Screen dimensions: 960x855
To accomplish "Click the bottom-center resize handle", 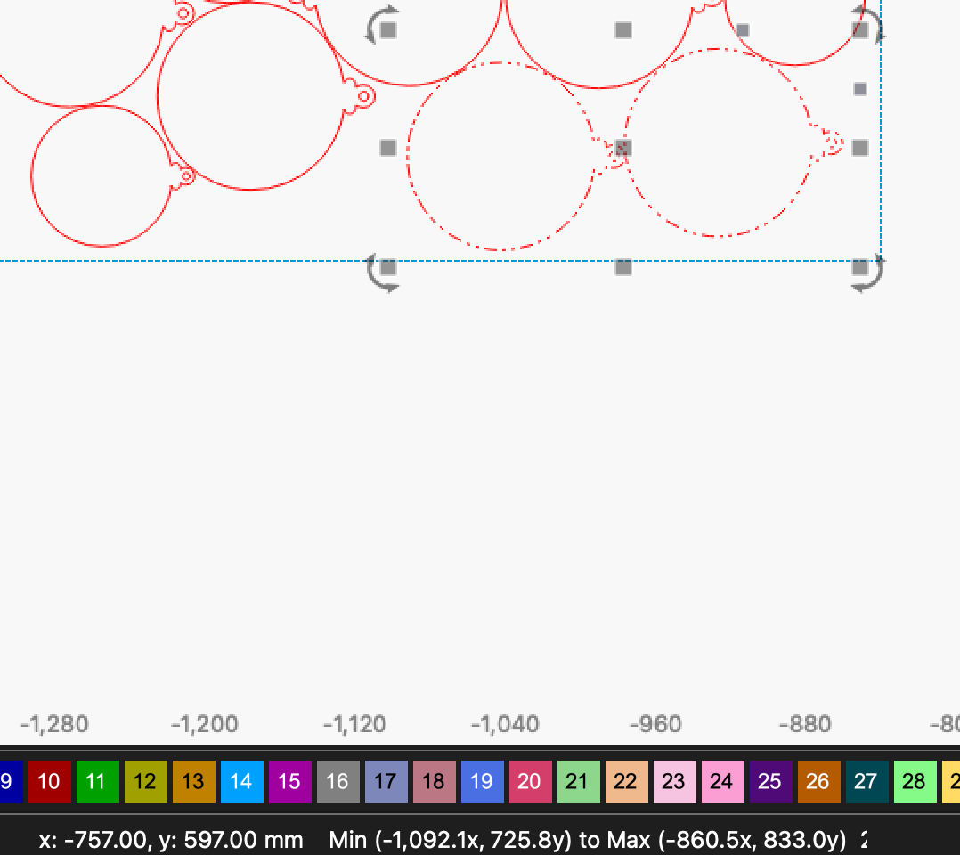I will click(x=623, y=267).
